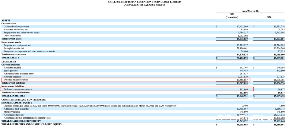Image resolution: width=285 pixels, height=126 pixels.
Task: Select the ordinary shares value 1,800
Action: coord(282,106)
